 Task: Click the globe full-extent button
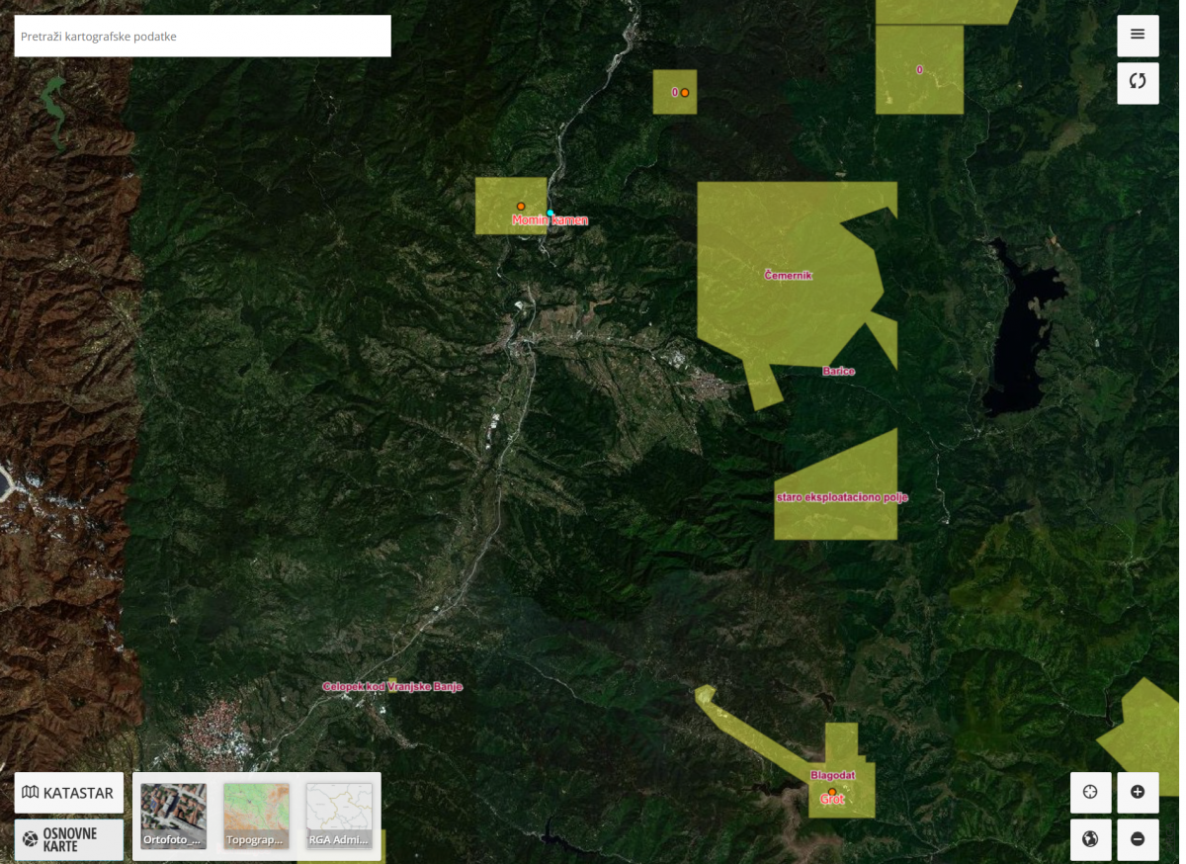pyautogui.click(x=1090, y=839)
